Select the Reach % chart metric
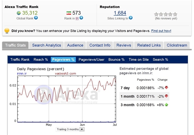This screenshot has height=135, width=194. [41, 60]
